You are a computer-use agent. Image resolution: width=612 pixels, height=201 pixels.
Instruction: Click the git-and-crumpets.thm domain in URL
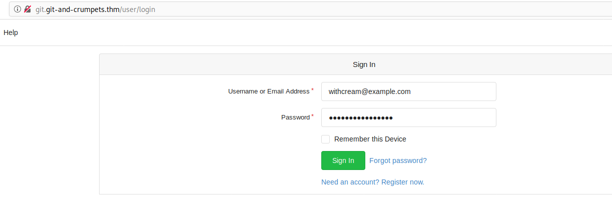(83, 9)
